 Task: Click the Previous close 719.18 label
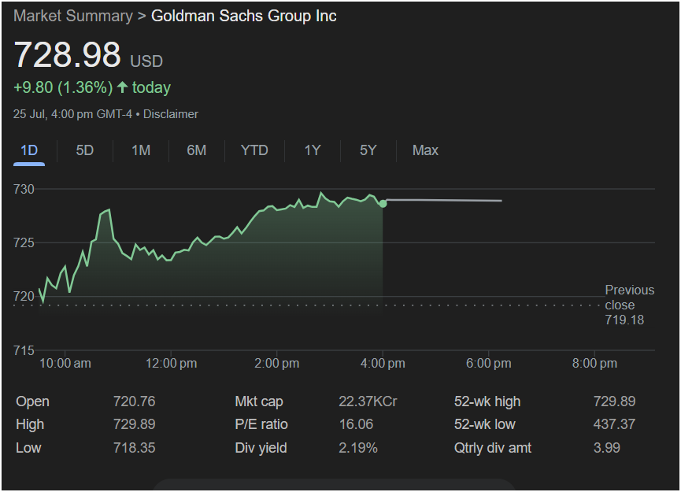pyautogui.click(x=629, y=305)
